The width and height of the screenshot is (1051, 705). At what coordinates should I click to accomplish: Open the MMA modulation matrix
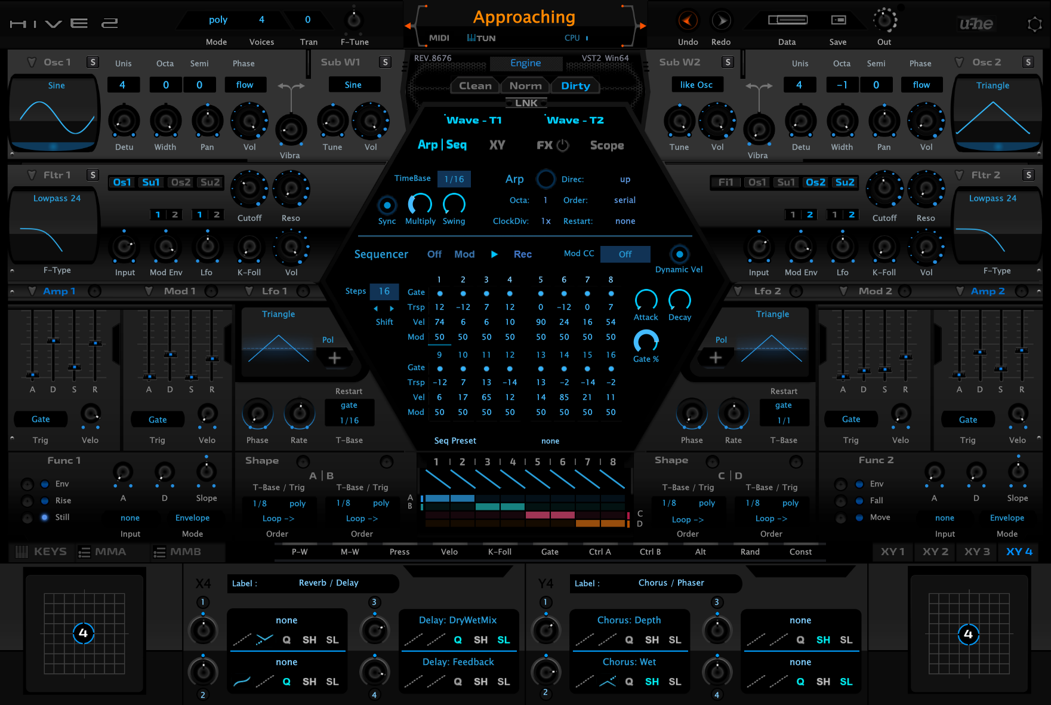click(103, 552)
